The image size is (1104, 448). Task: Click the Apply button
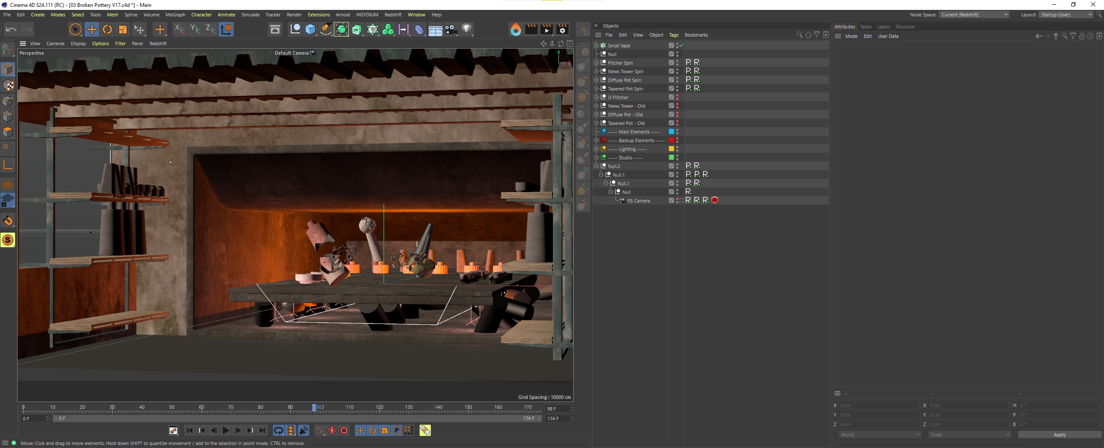point(1059,435)
